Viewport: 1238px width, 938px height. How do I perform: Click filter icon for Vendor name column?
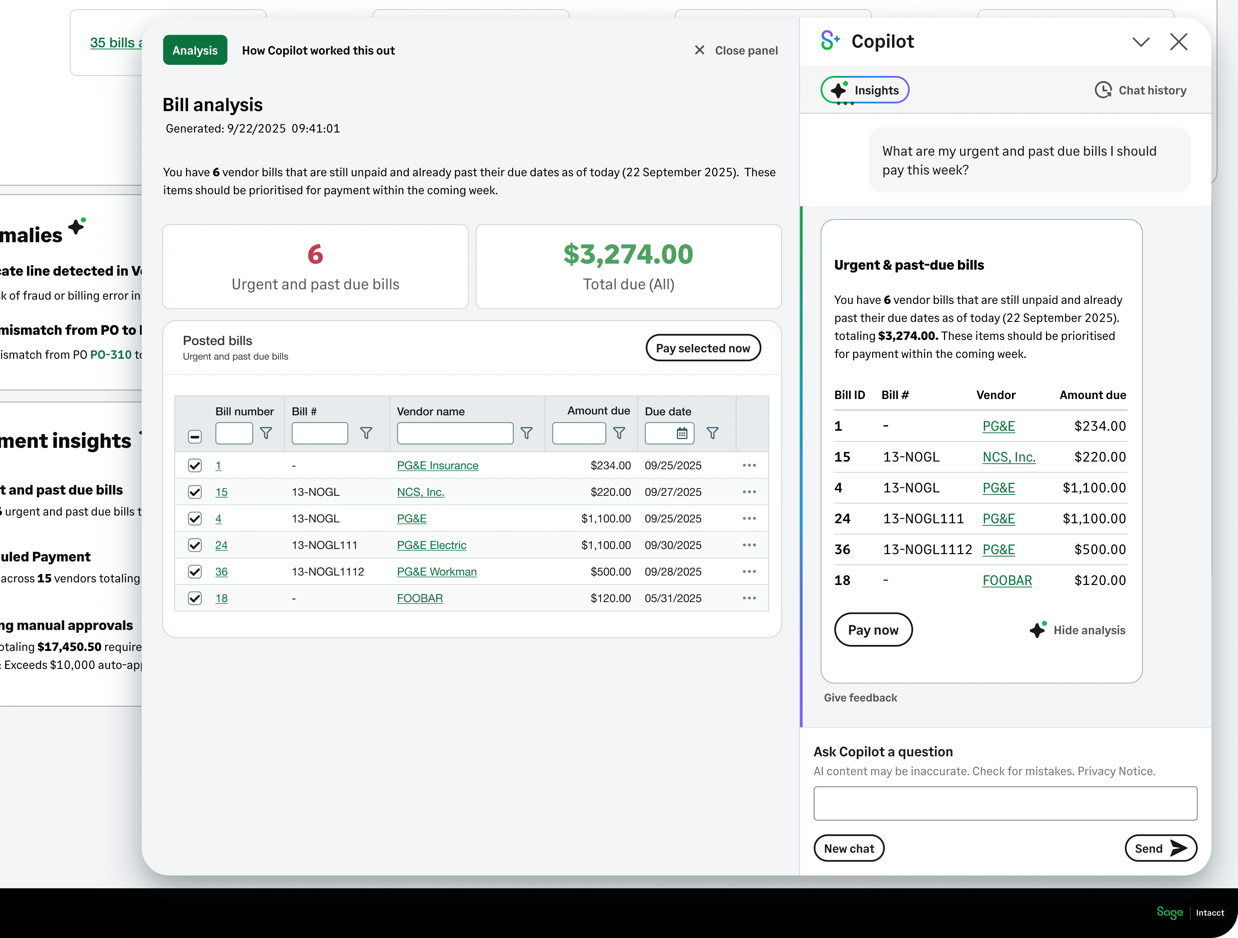[527, 433]
